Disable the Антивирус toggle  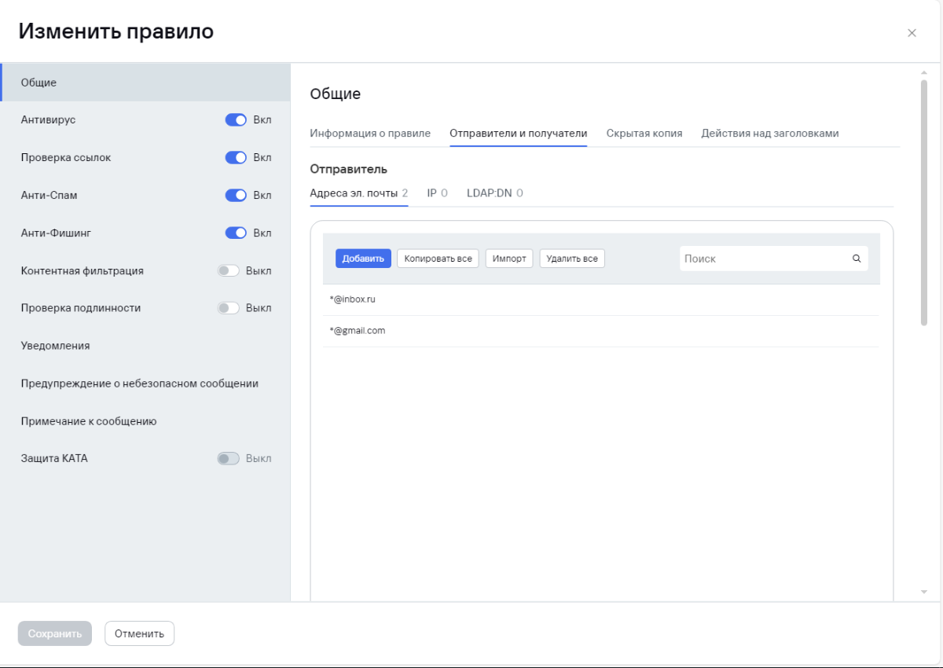236,120
